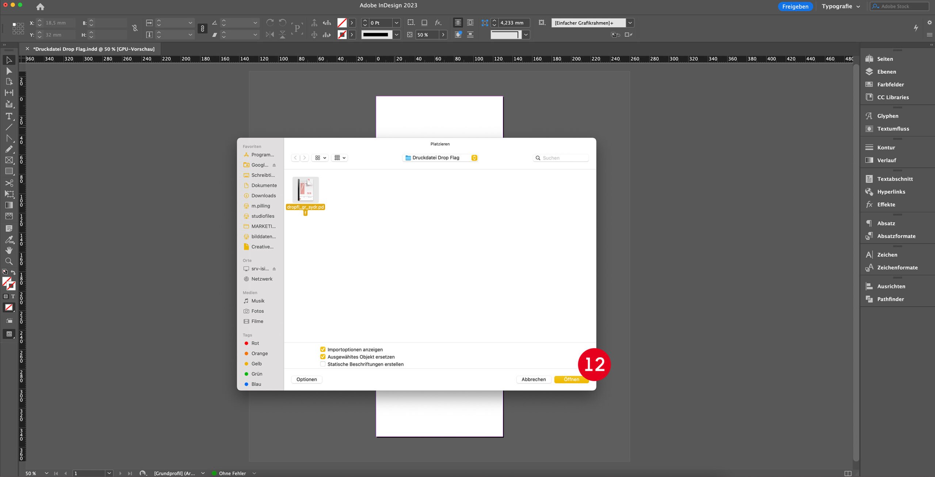
Task: Click the Home icon
Action: pyautogui.click(x=40, y=7)
